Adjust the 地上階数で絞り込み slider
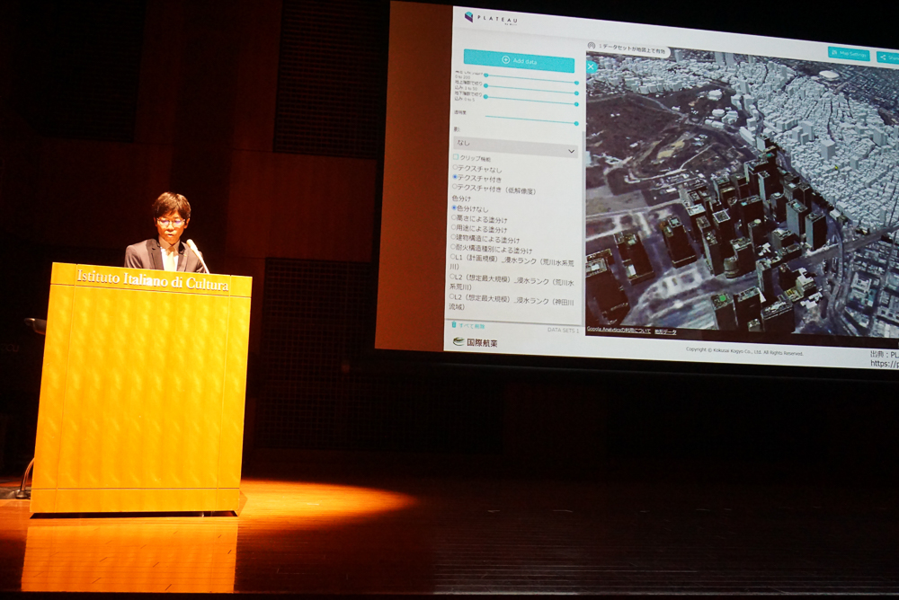Image resolution: width=899 pixels, height=600 pixels. coord(531,89)
